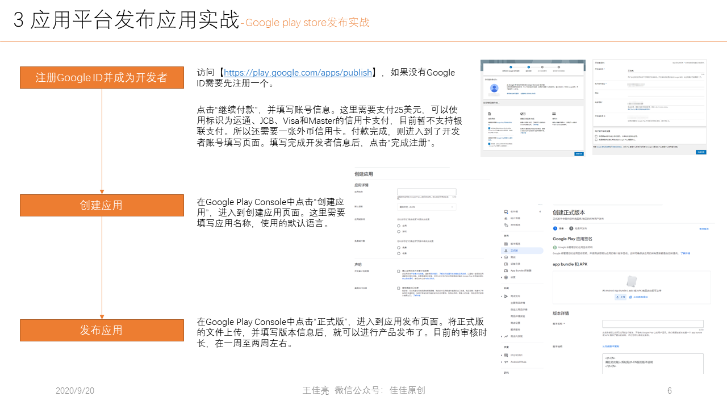Click the 应用名称 text input field
Screen dimensions: 727x409
[x=427, y=193]
